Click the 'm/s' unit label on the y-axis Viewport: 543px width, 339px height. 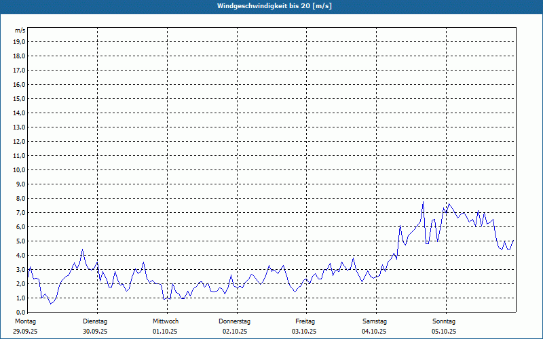click(x=20, y=31)
